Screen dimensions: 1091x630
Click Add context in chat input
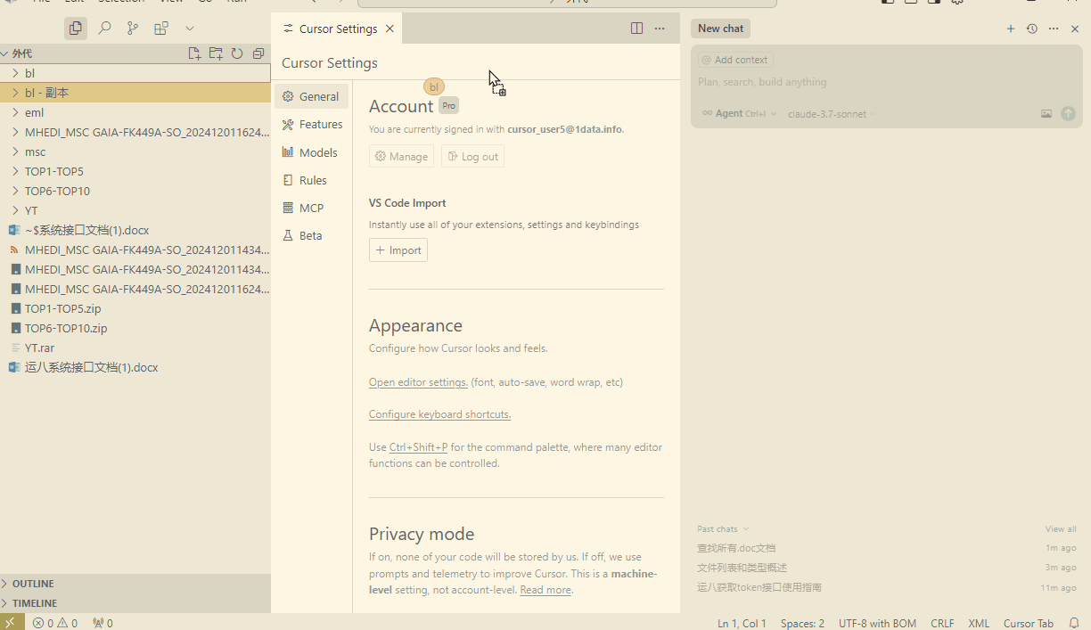click(735, 60)
